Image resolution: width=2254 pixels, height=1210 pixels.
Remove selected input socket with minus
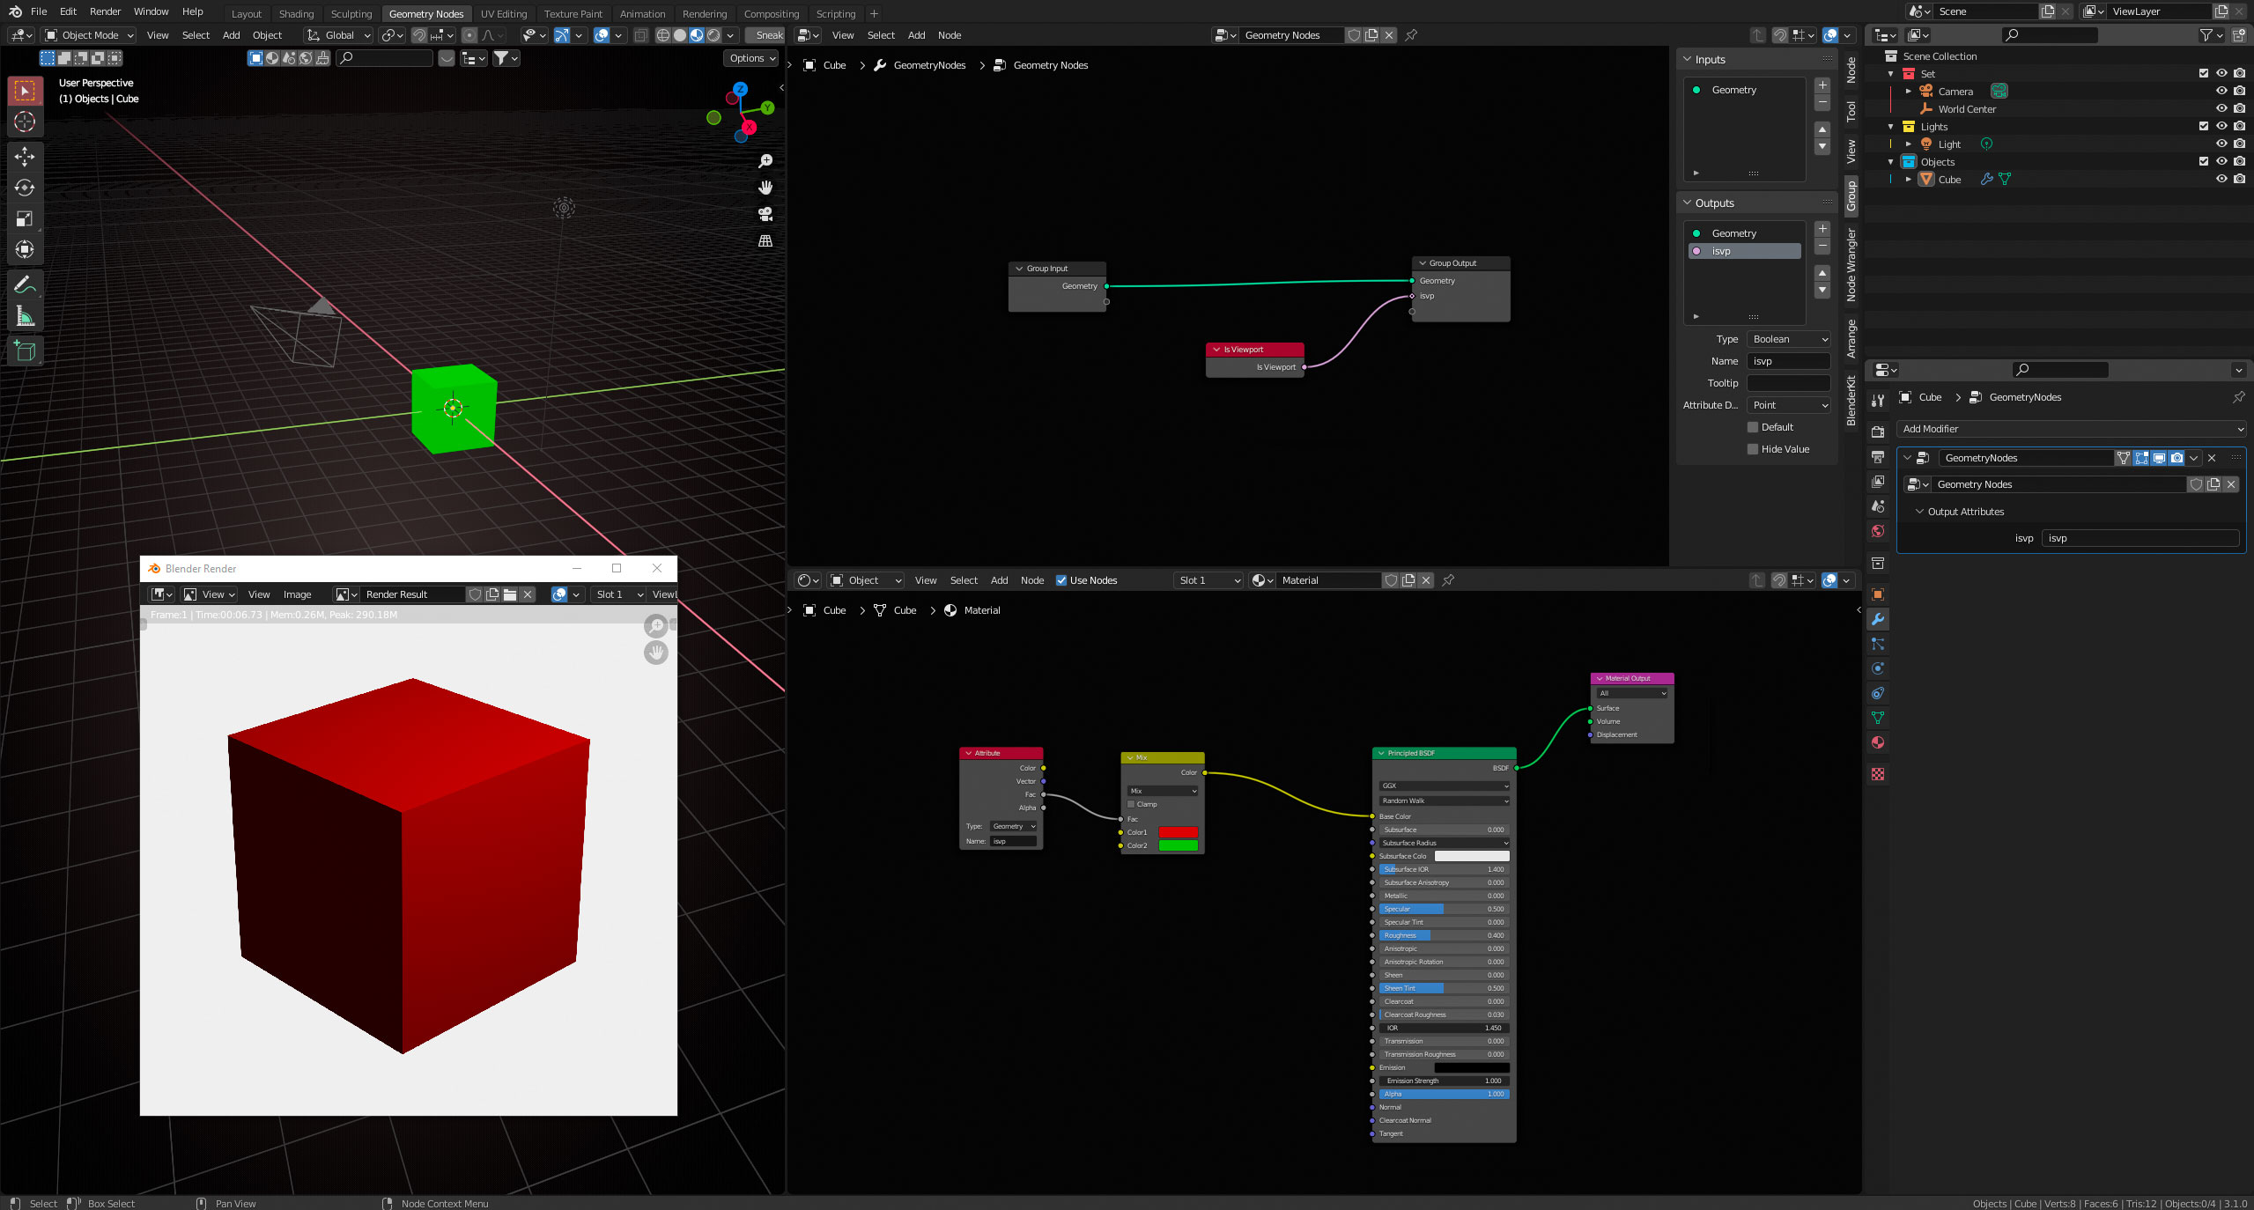point(1822,103)
